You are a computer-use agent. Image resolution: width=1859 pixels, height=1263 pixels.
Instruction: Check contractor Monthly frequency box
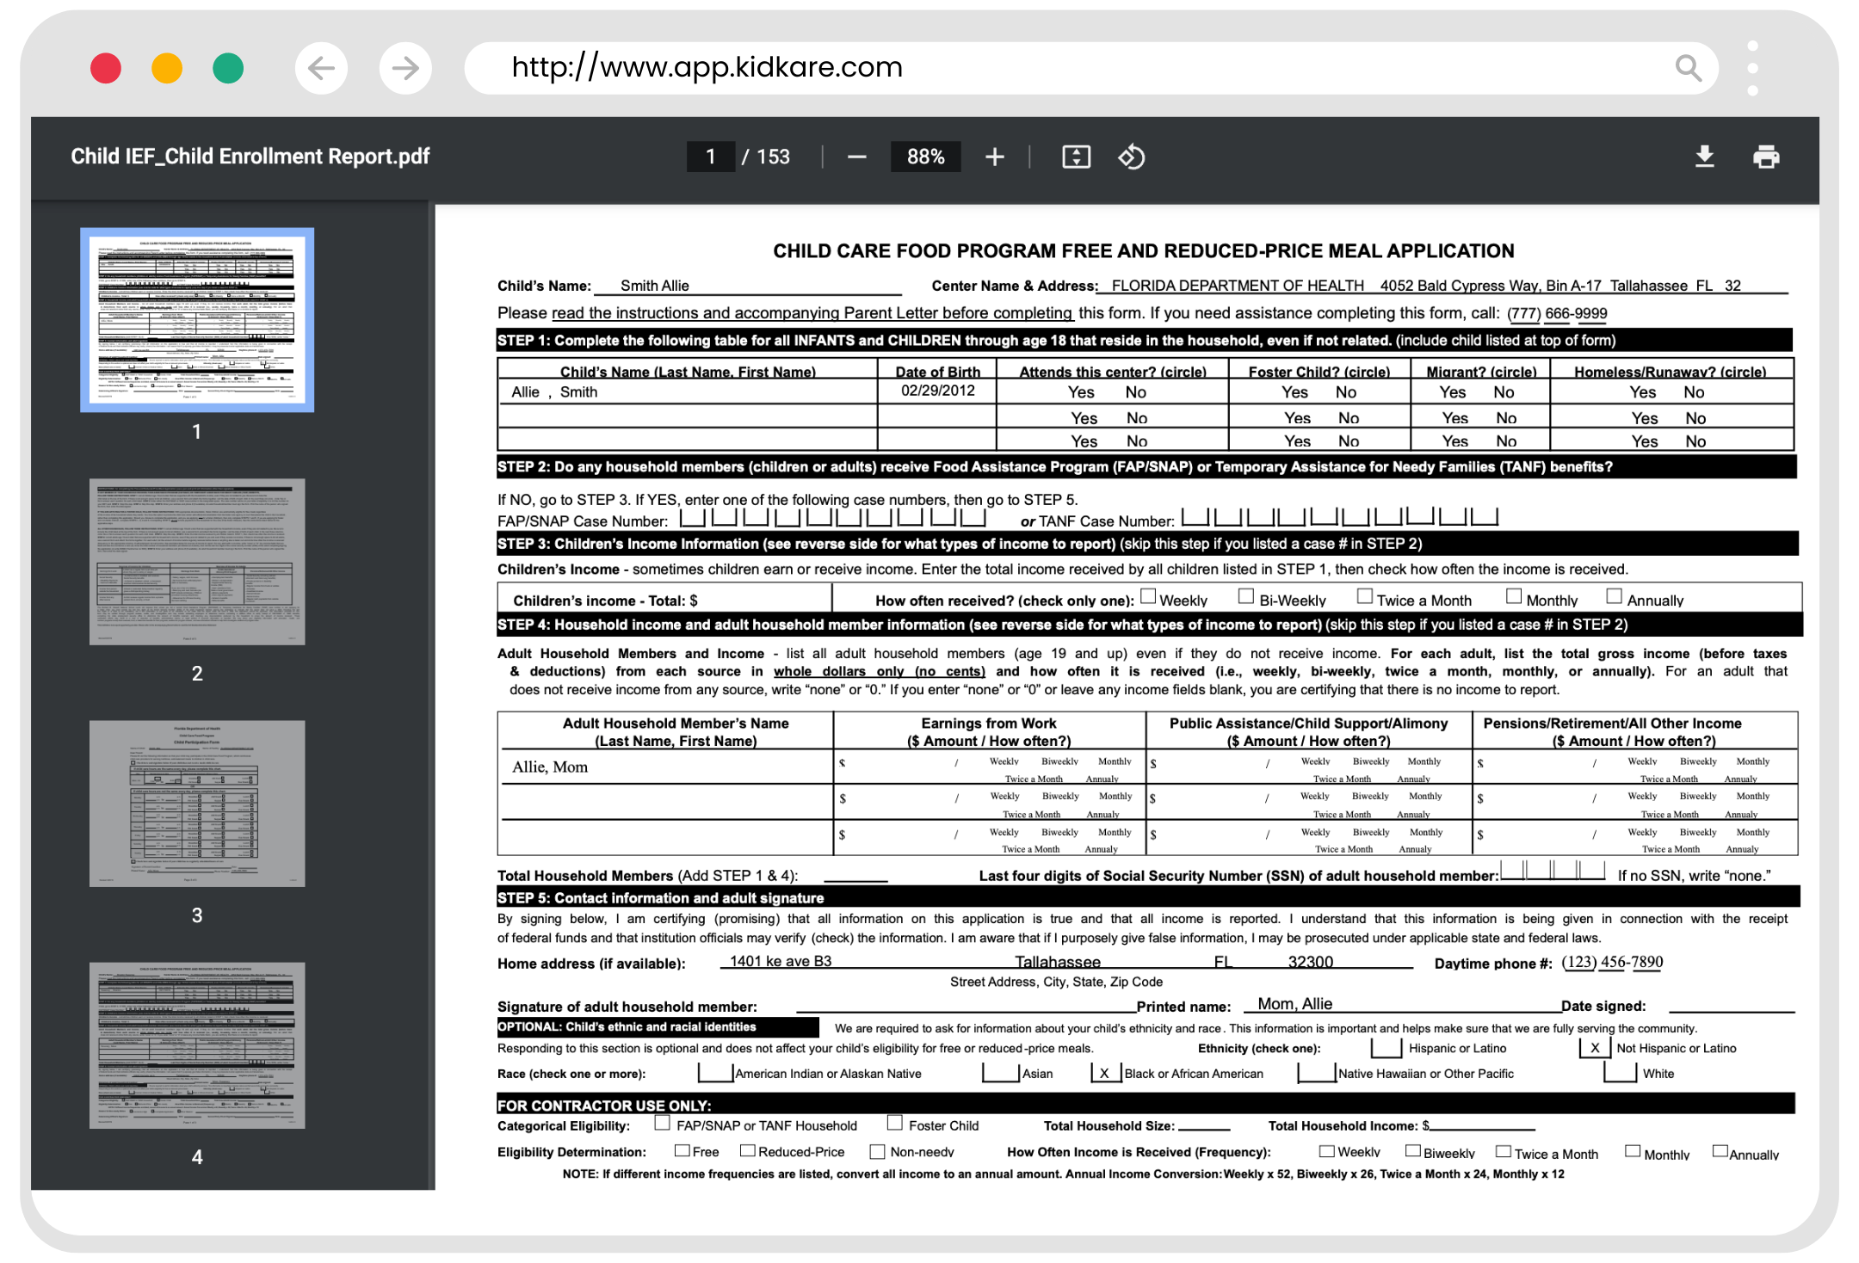click(1632, 1151)
